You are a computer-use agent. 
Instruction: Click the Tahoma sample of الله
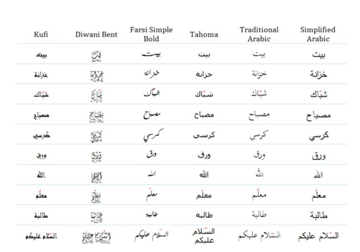point(203,175)
